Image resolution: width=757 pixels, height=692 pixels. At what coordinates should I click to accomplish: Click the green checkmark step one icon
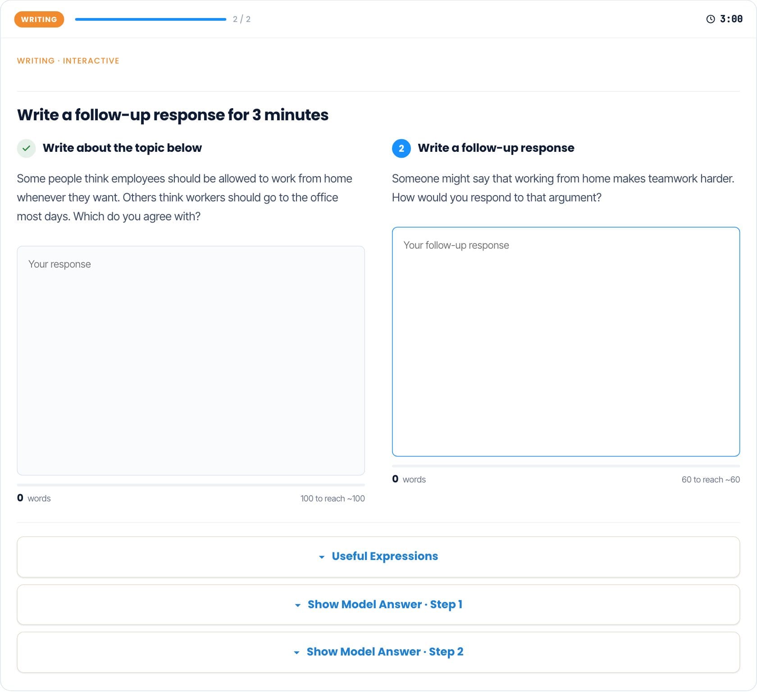coord(27,148)
